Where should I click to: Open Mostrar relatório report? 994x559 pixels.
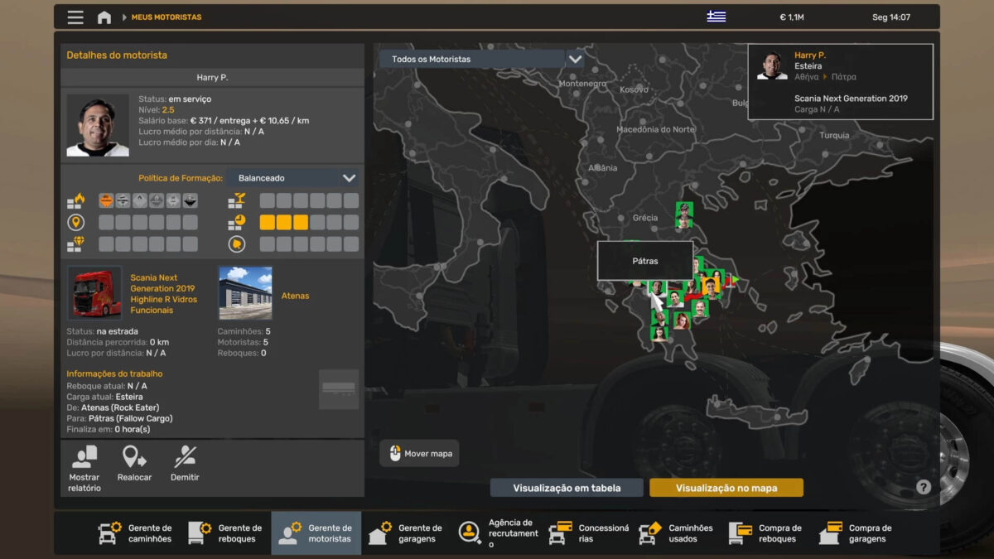84,468
